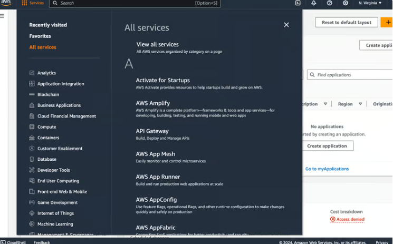Click the search magnifier icon in top bar
Viewport: 393px width, 244px height.
(55, 3)
